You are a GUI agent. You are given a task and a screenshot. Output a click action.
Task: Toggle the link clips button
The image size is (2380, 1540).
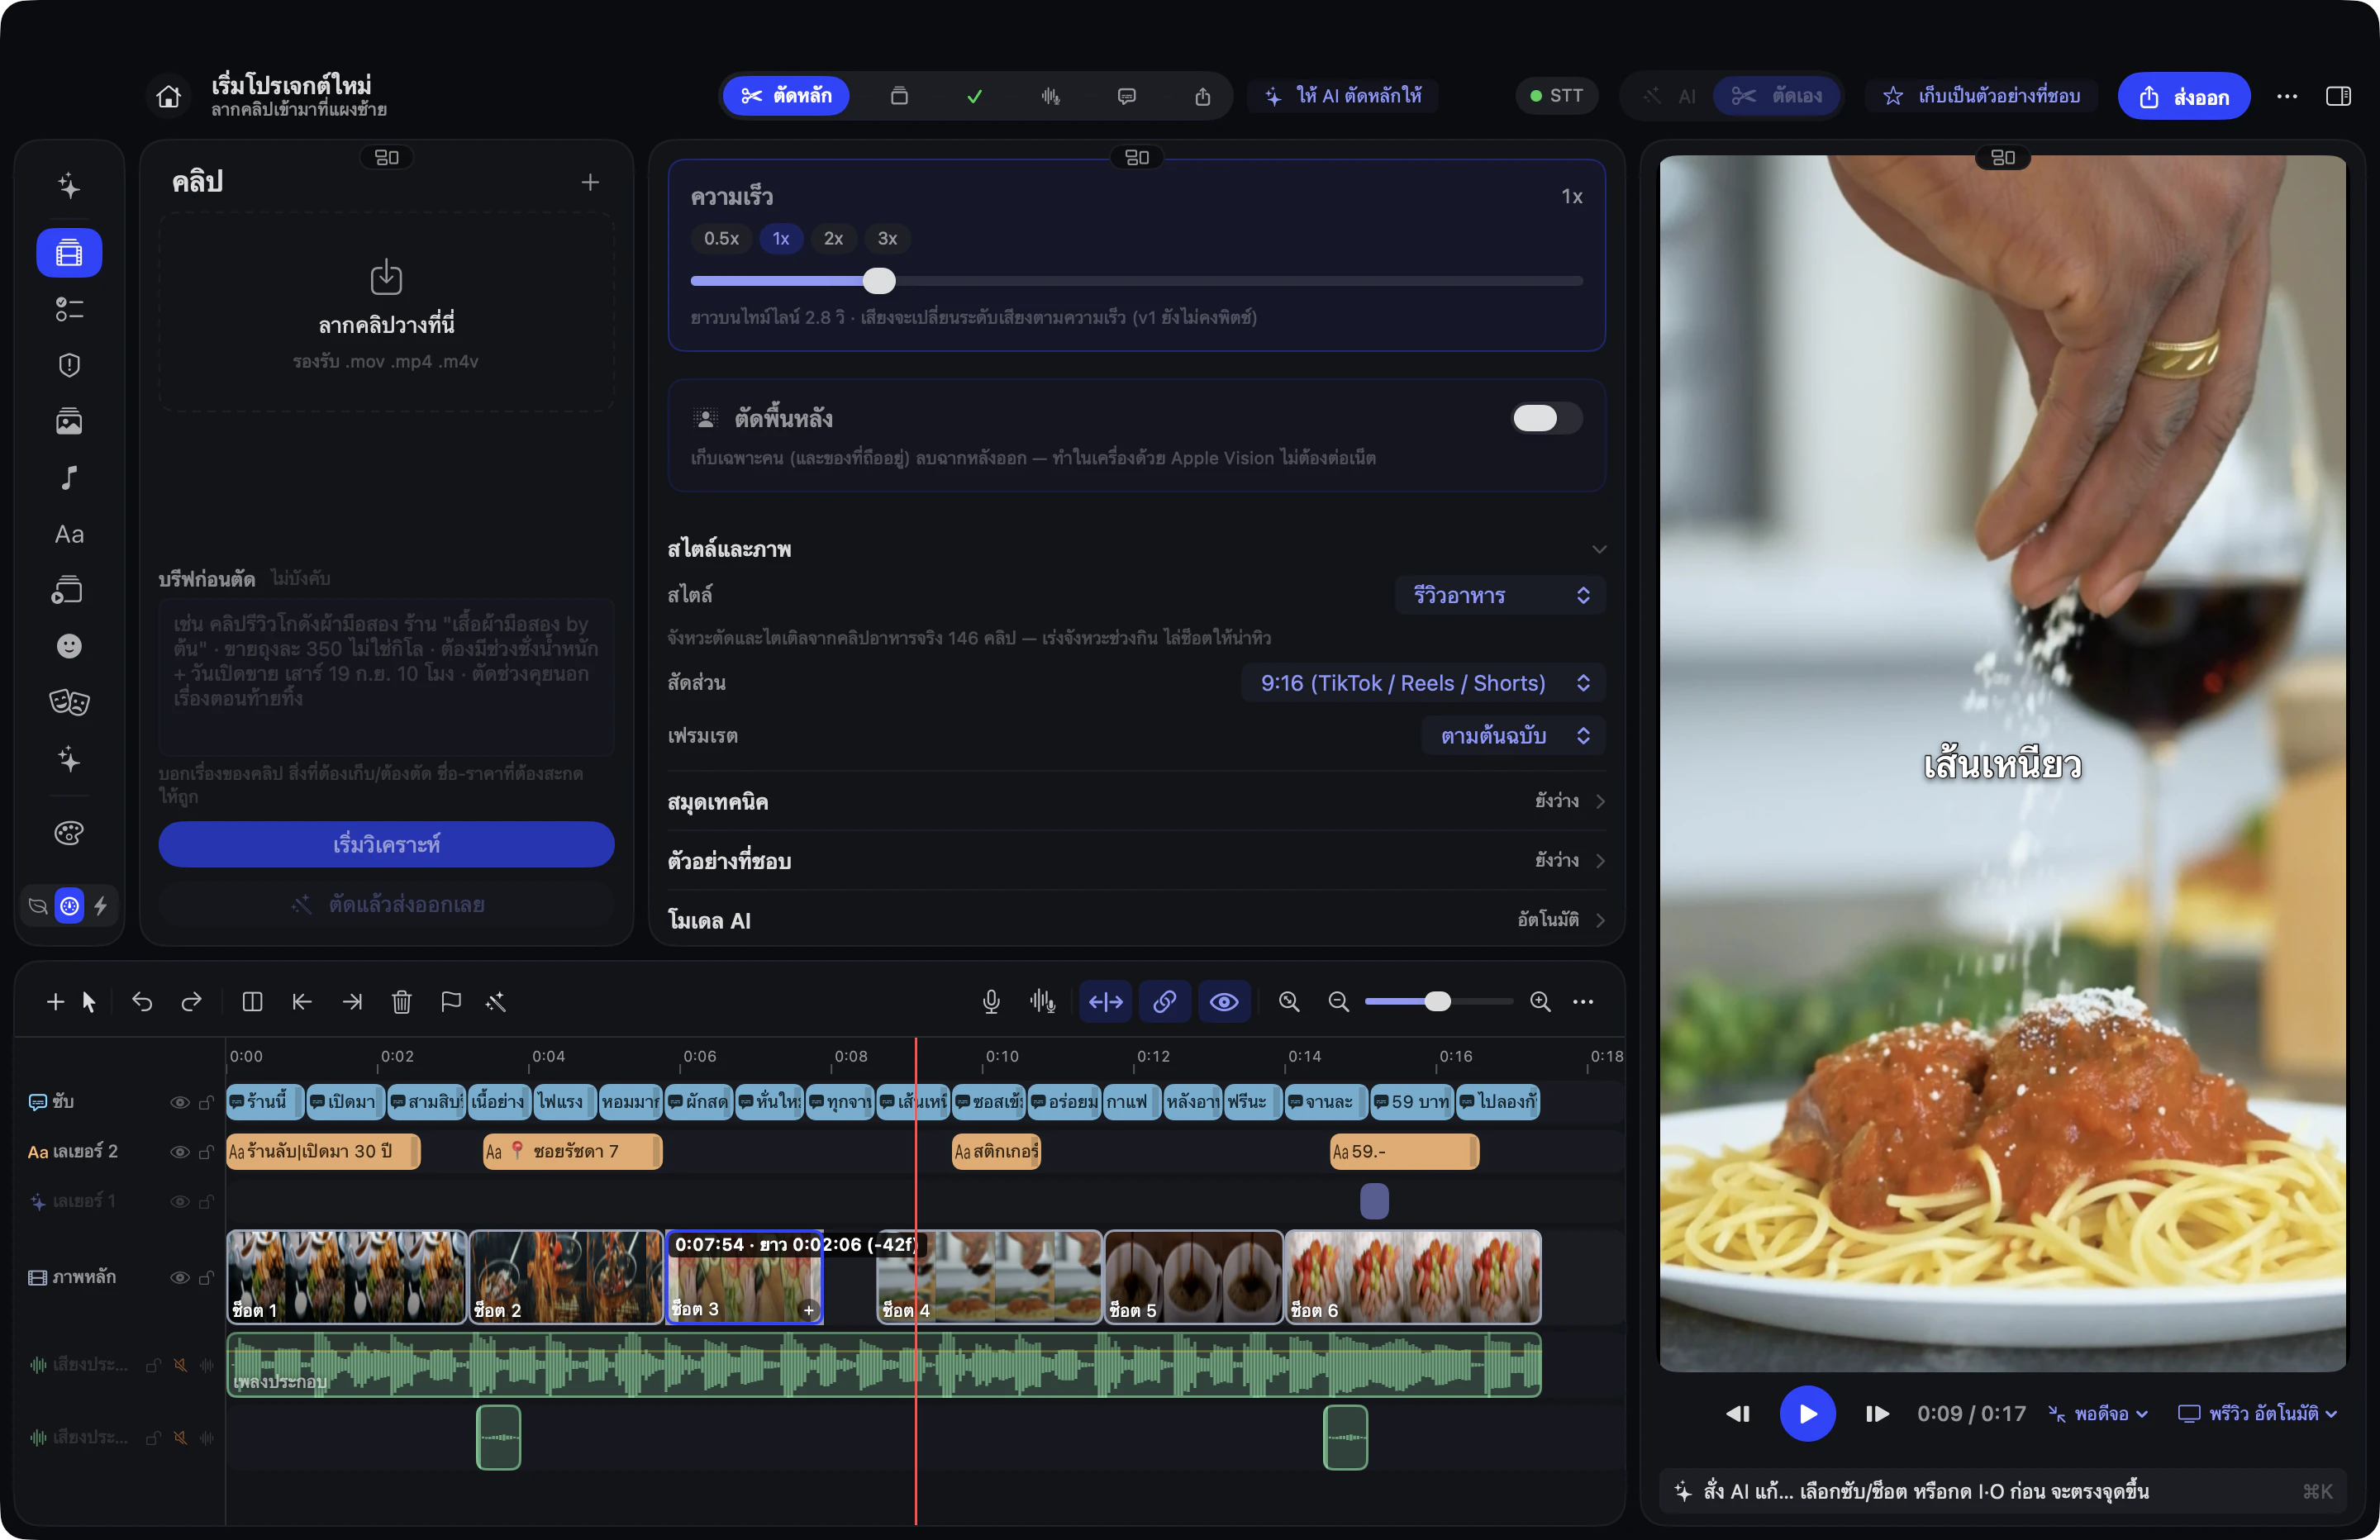[x=1164, y=1001]
